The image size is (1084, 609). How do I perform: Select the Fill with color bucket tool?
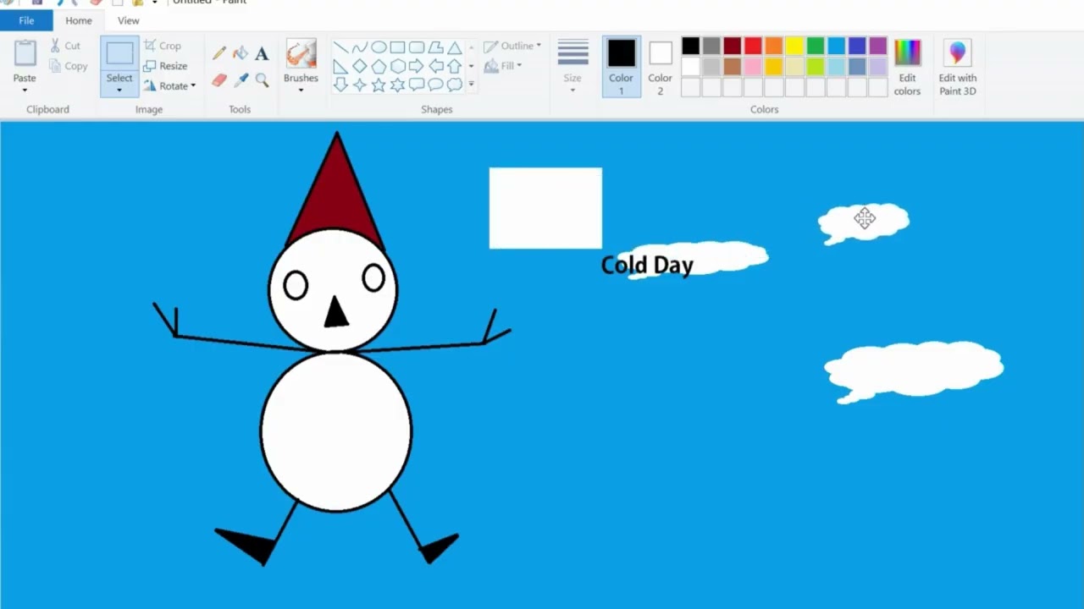241,53
